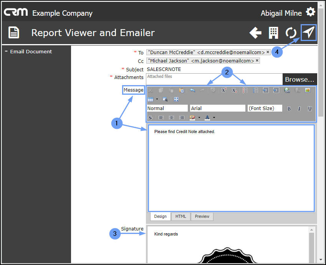Click the document icon beside the page title

click(14, 32)
